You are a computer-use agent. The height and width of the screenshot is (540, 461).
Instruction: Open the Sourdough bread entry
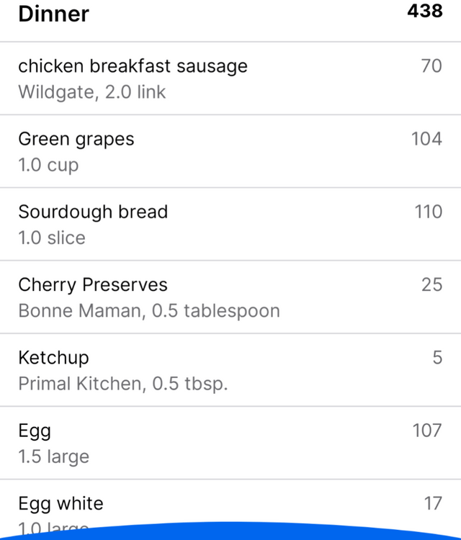coord(230,225)
